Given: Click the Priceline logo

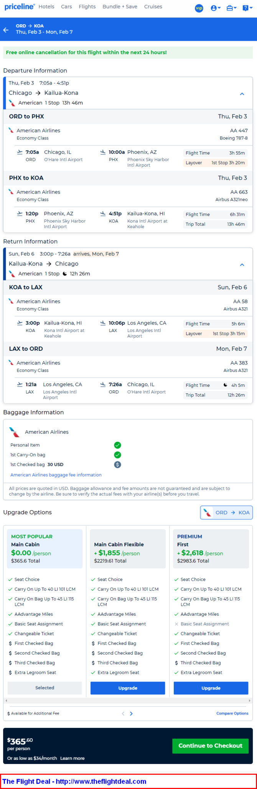Looking at the screenshot, I should tap(19, 7).
